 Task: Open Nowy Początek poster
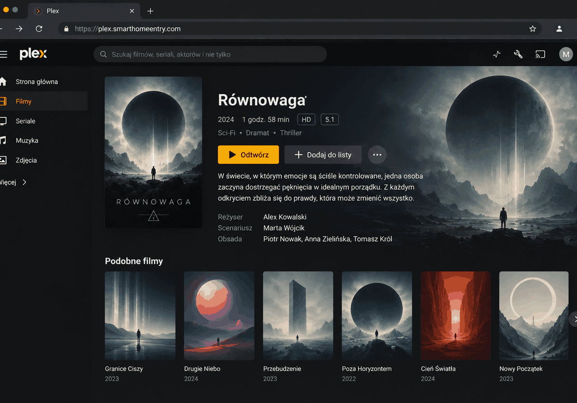pos(534,316)
